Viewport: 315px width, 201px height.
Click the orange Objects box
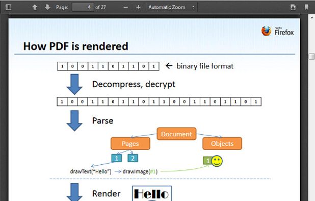pyautogui.click(x=222, y=143)
